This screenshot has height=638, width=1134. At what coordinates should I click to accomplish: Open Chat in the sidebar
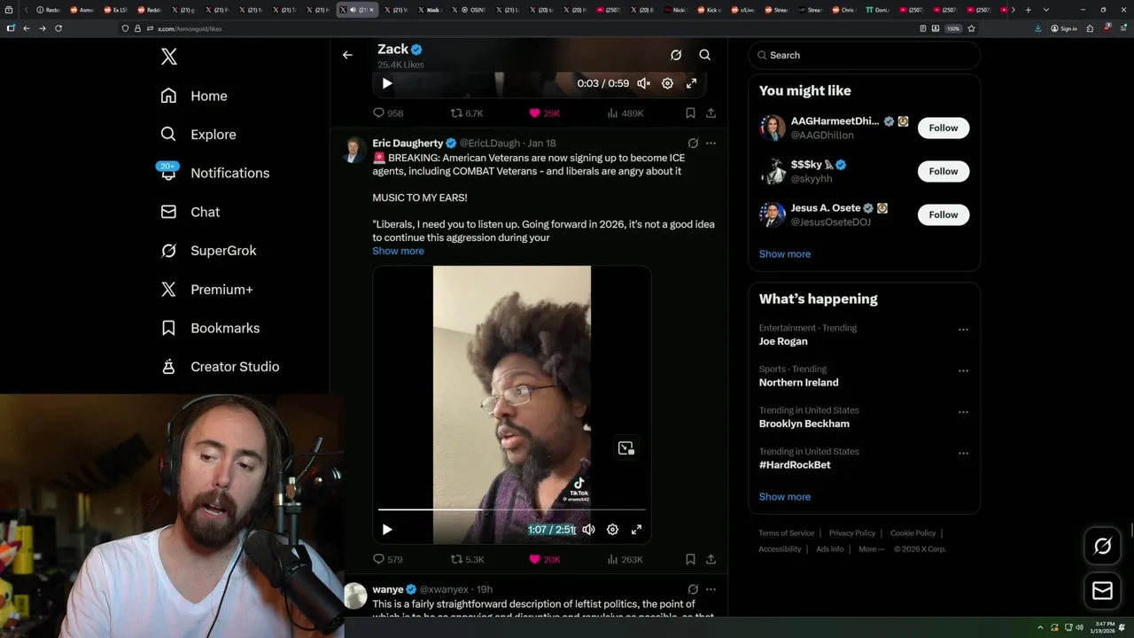pos(190,212)
